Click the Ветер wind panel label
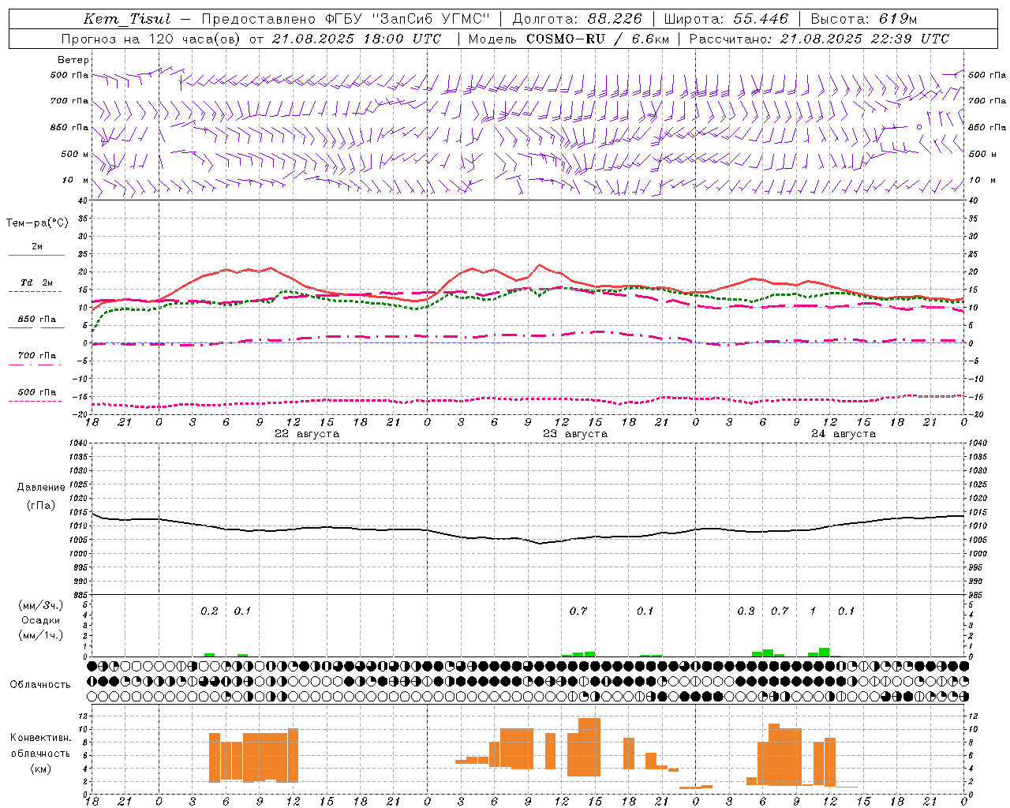This screenshot has height=808, width=1010. coord(73,60)
